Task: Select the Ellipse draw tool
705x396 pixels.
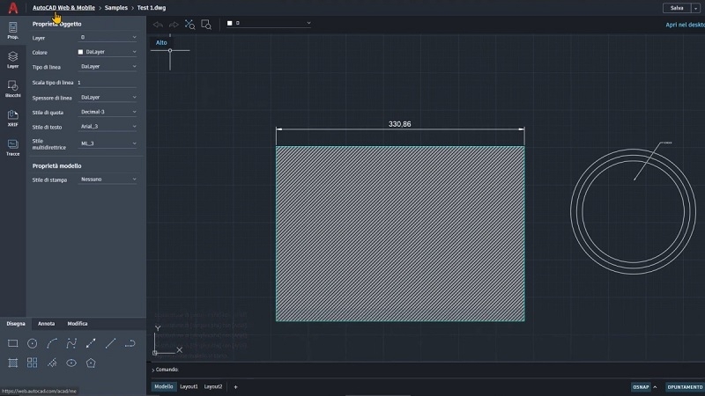Action: pos(71,363)
